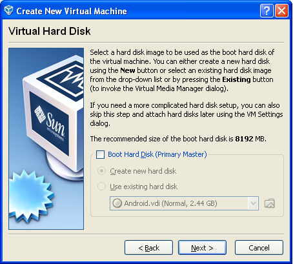Click the VirtualBox Sun wizard image
Image resolution: width=293 pixels, height=264 pixels.
click(x=46, y=139)
